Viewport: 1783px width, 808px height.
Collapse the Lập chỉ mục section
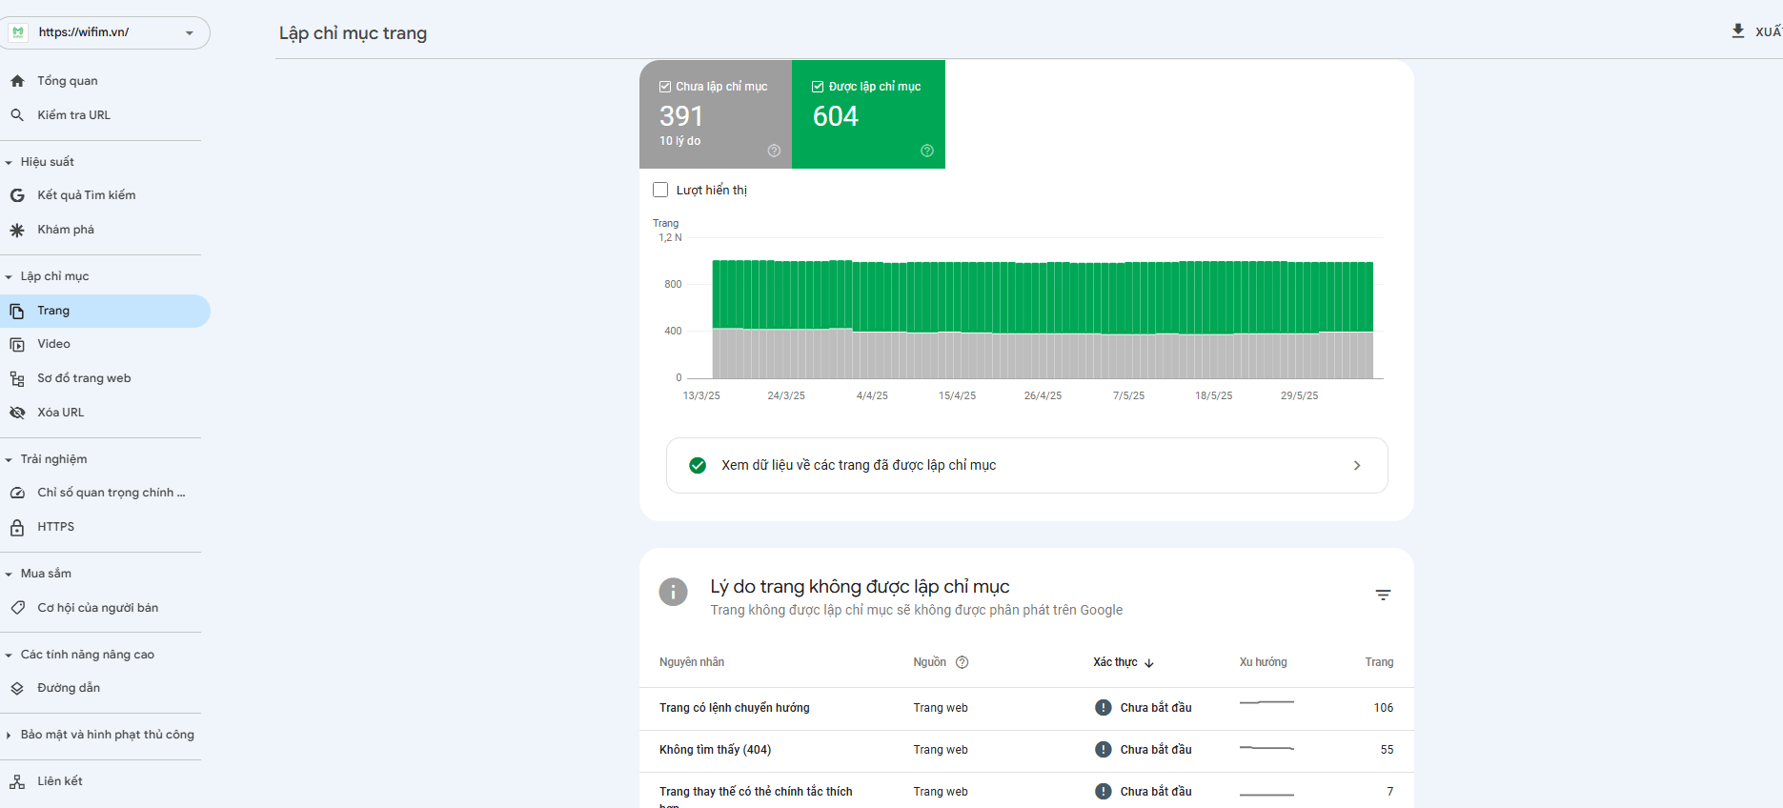[x=9, y=277]
